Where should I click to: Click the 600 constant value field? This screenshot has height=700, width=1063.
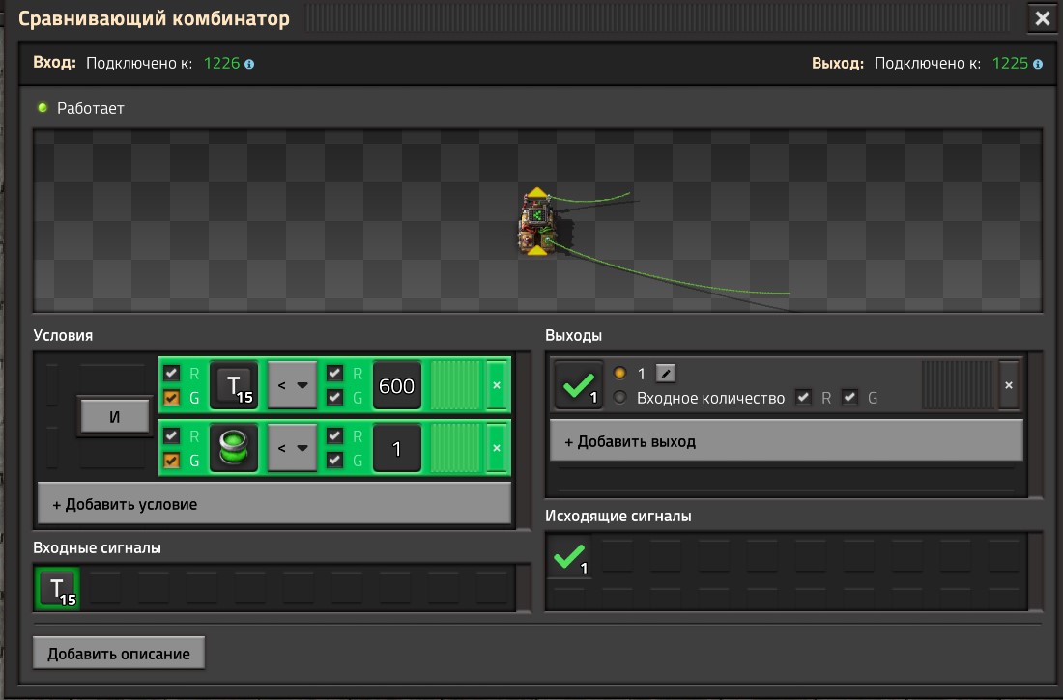click(x=396, y=385)
